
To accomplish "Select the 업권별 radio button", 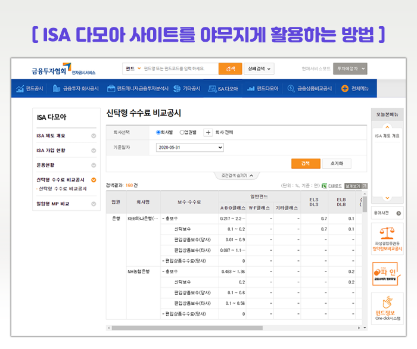I will point(182,133).
